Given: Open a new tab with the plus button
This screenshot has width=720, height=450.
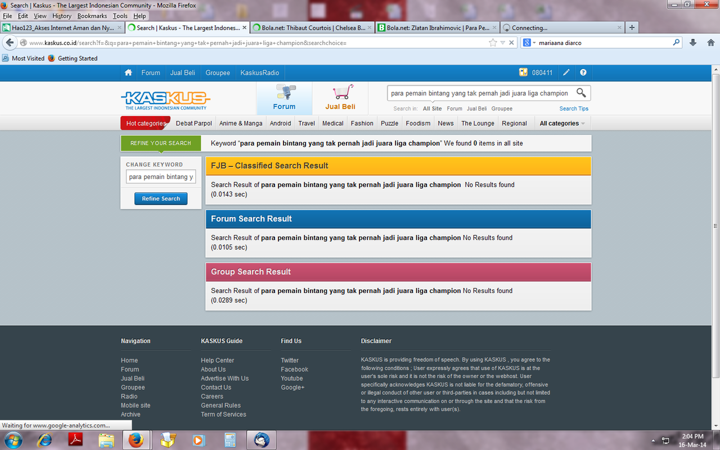Looking at the screenshot, I should (632, 28).
